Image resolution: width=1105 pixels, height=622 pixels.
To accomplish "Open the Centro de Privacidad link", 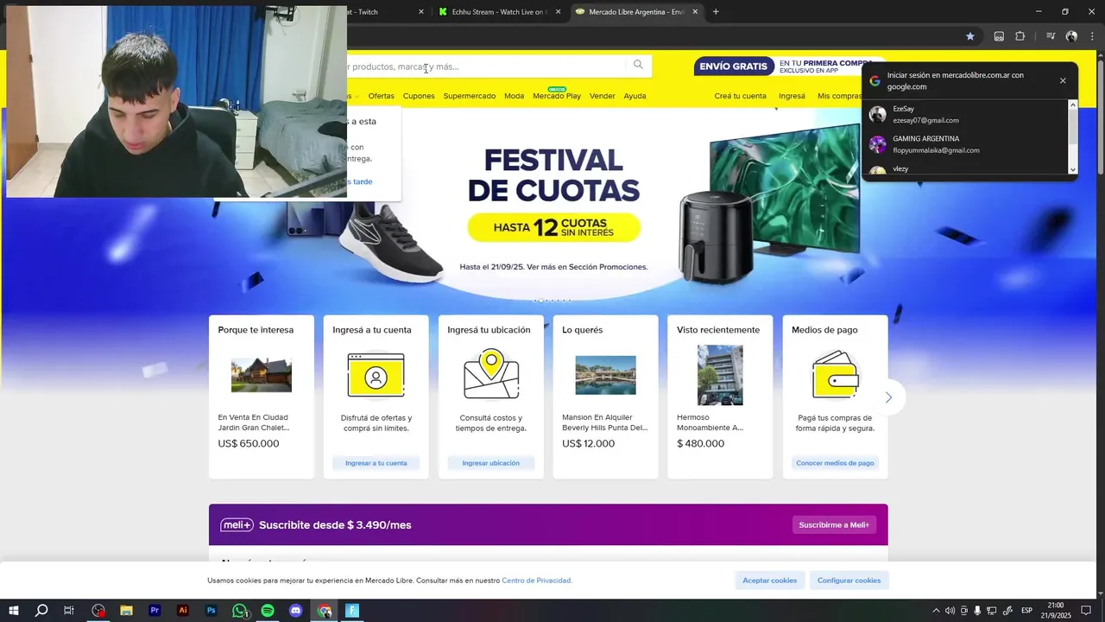I will pos(537,581).
